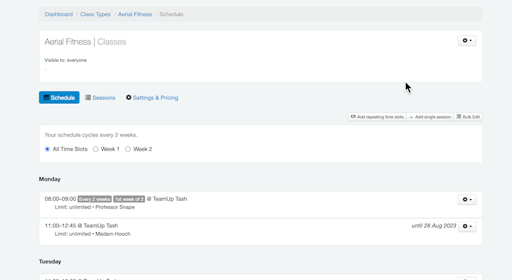The height and width of the screenshot is (280, 512).
Task: Open the Settings & Pricing tab
Action: coord(155,98)
